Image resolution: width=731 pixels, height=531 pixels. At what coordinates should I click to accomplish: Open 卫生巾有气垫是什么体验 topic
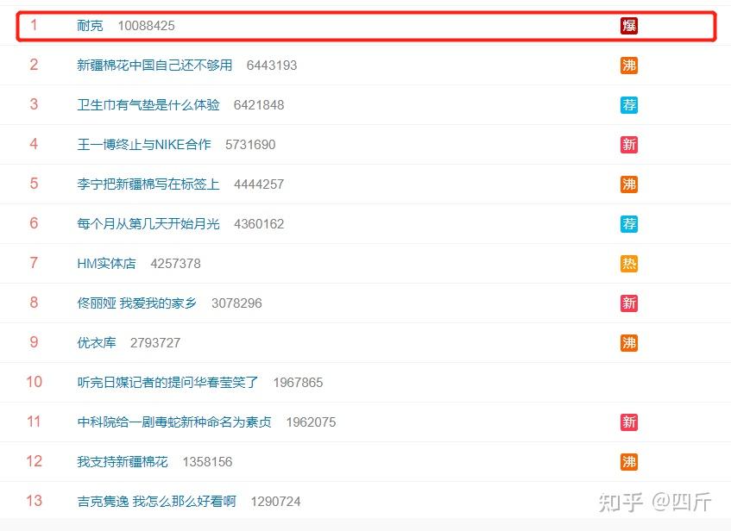148,105
